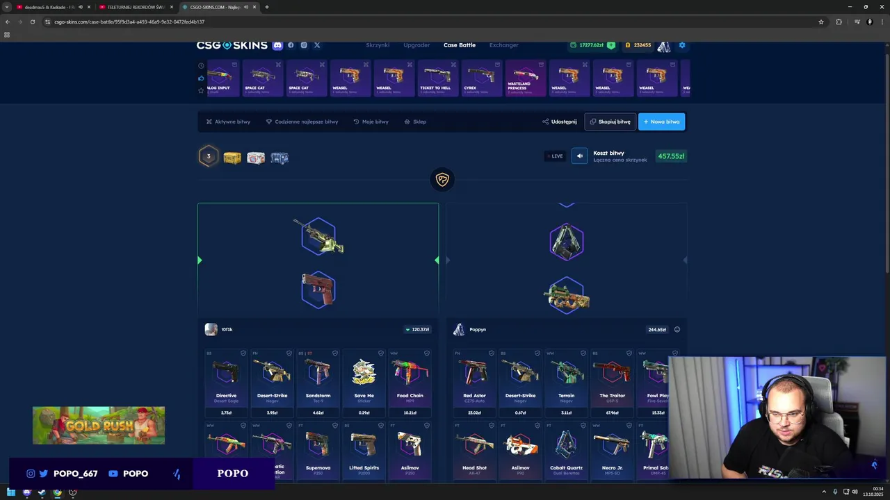The image size is (890, 500).
Task: Open the X (Twitter) icon link
Action: 317,45
